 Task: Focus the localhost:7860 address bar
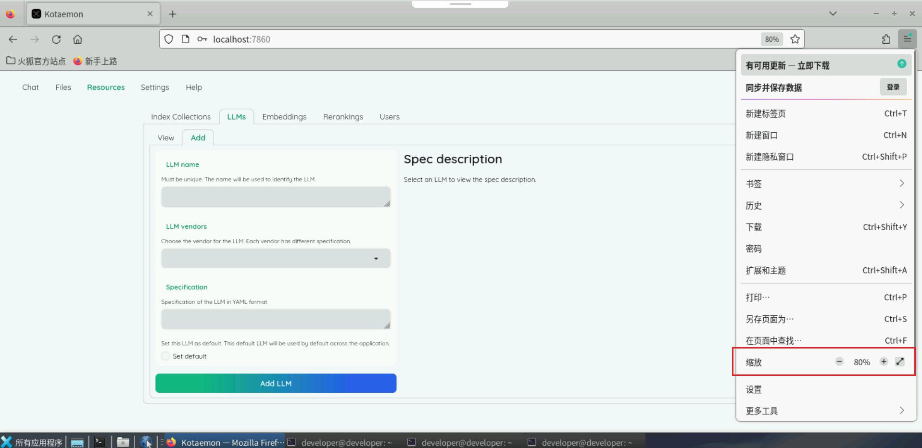(x=481, y=39)
